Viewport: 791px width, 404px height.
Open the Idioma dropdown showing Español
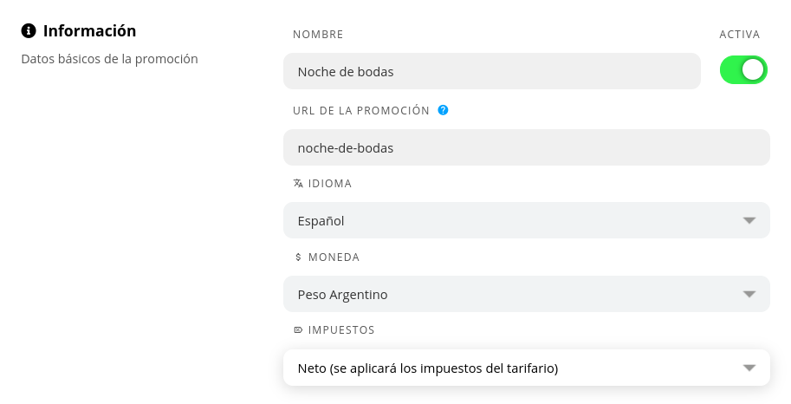pos(527,221)
